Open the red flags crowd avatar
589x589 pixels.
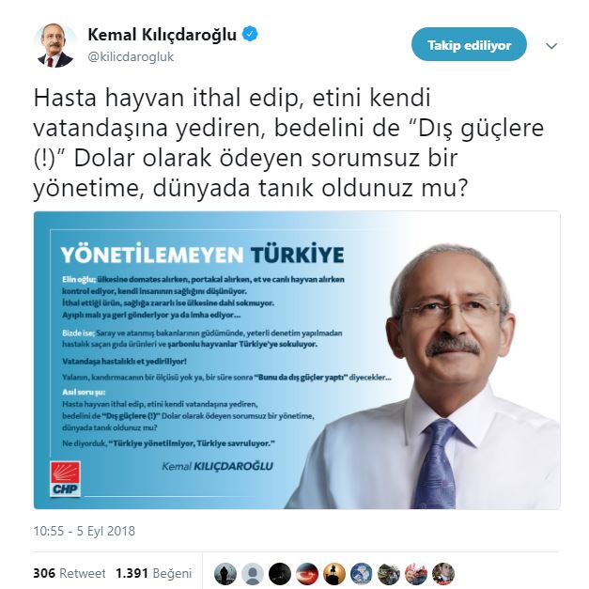click(x=416, y=574)
